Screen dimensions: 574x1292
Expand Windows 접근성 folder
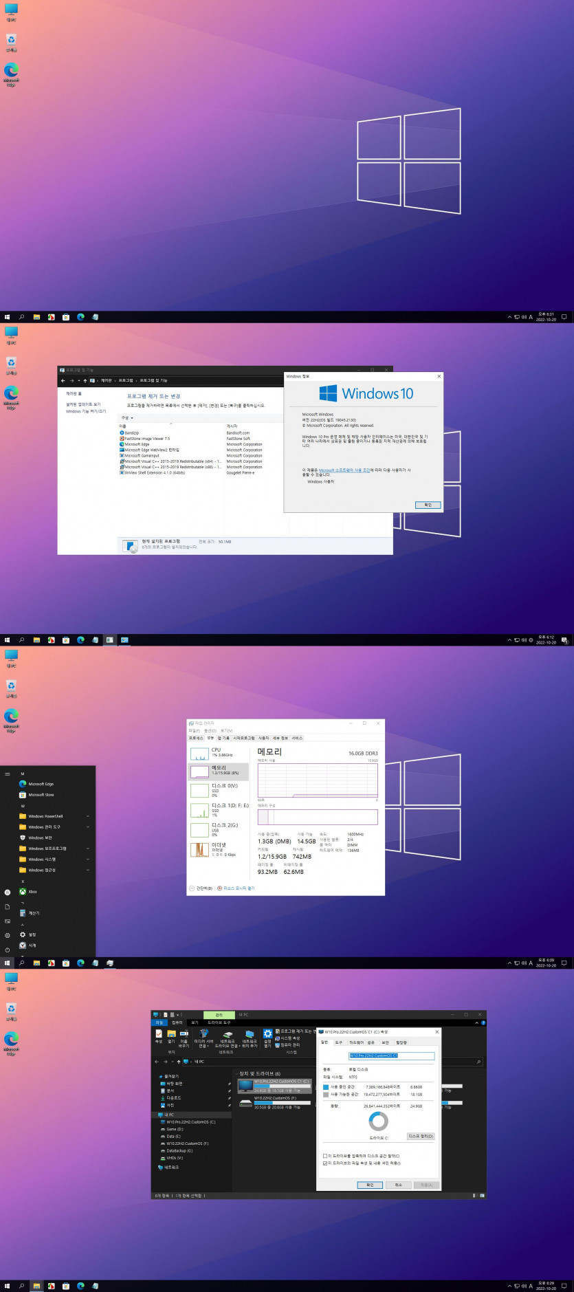point(55,870)
